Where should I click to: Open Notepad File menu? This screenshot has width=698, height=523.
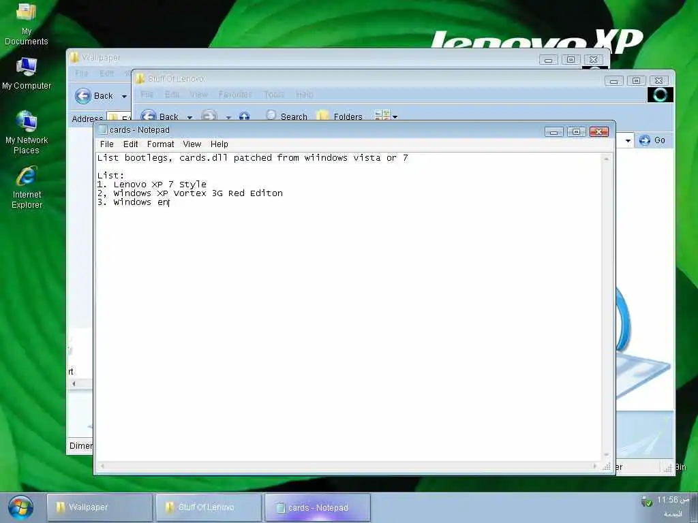(x=107, y=144)
